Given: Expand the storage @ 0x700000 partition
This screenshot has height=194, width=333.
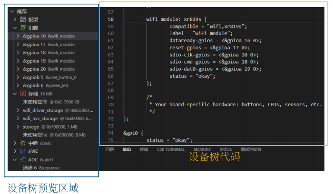Looking at the screenshot, I should point(18,127).
